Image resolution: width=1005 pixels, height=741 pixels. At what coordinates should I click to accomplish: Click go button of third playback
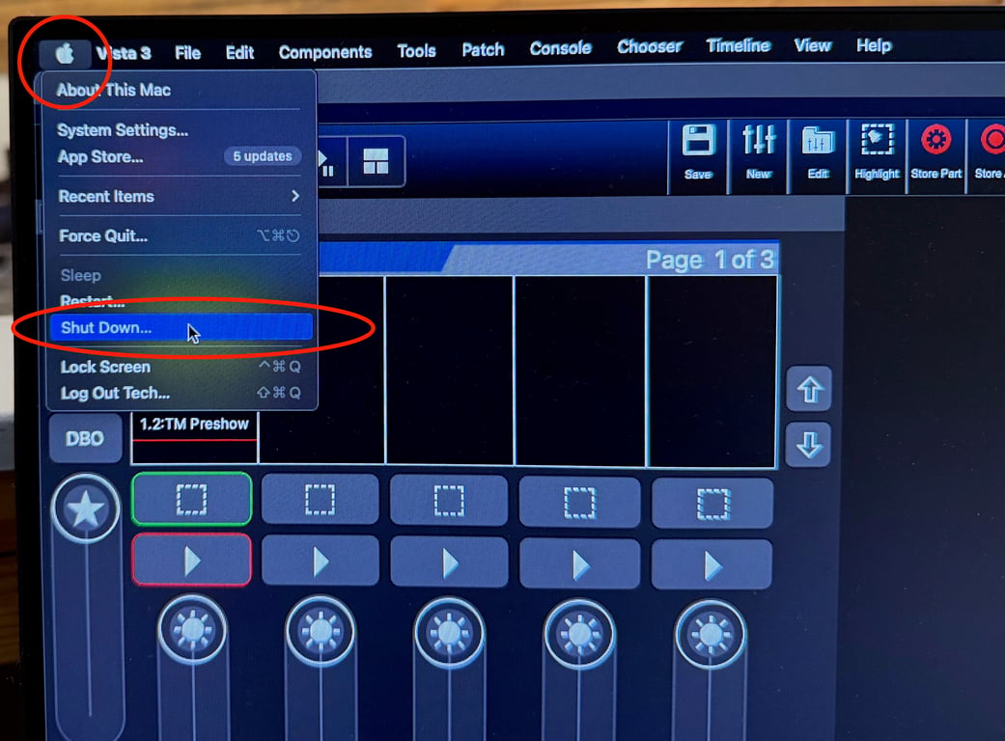tap(449, 563)
